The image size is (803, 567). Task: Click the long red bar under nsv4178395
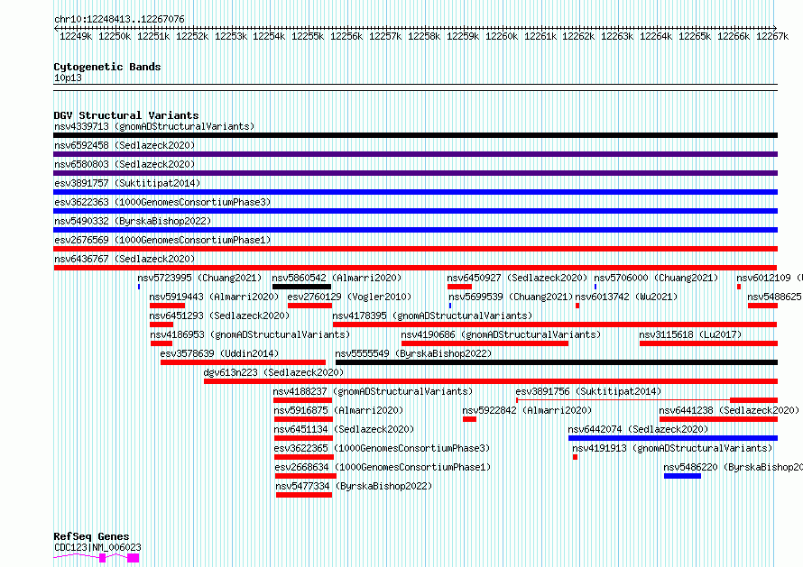point(555,325)
